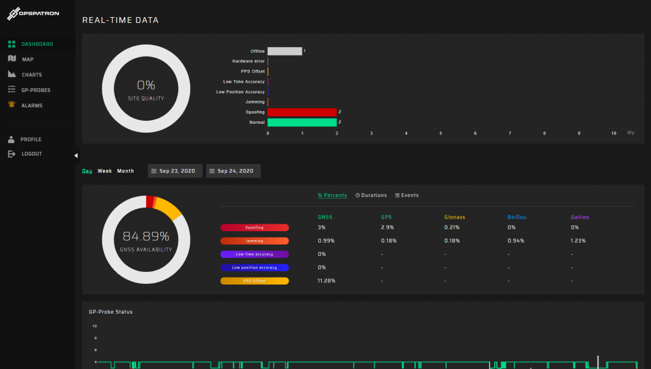The height and width of the screenshot is (369, 651).
Task: Open the Dashboard panel icon
Action: pos(10,44)
